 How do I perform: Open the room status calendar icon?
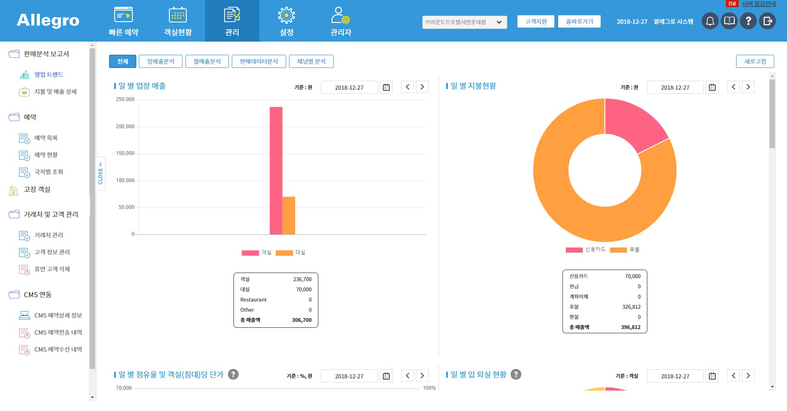pos(177,15)
